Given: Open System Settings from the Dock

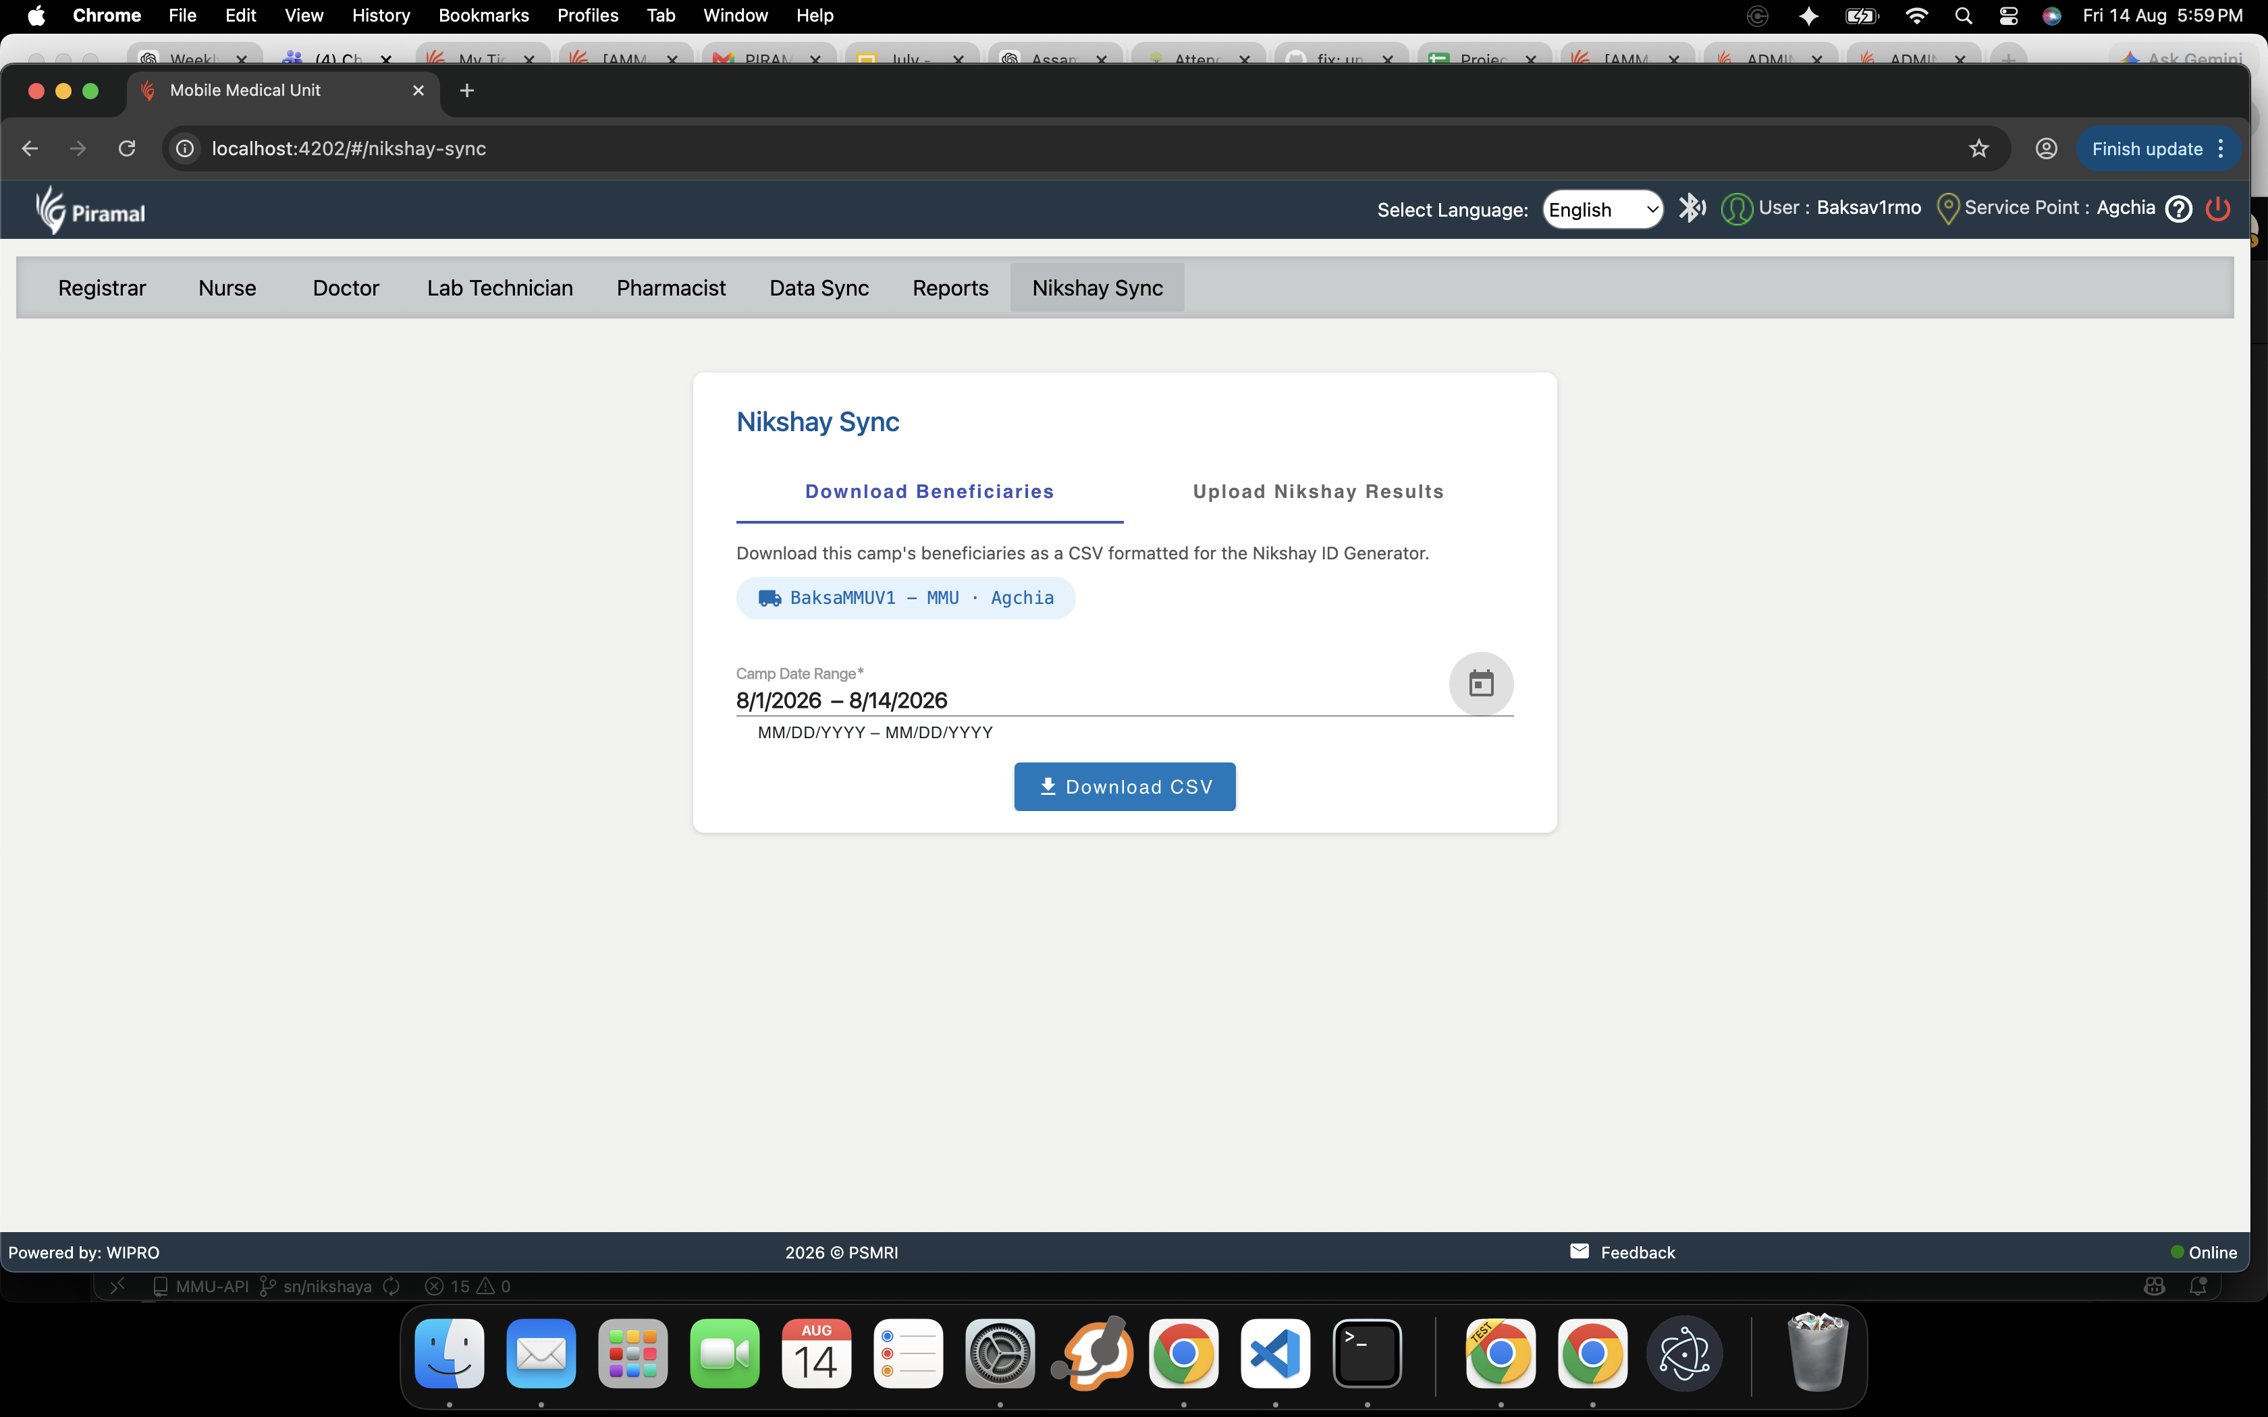Looking at the screenshot, I should (1000, 1354).
